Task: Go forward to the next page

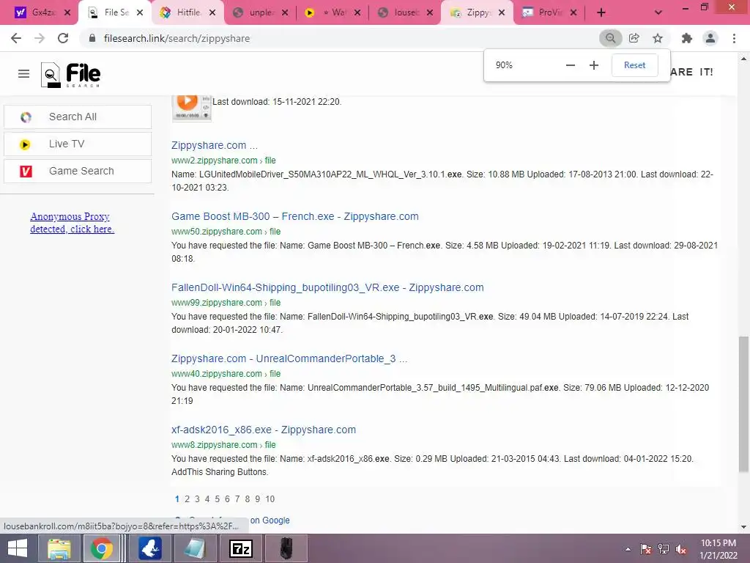Action: point(40,38)
